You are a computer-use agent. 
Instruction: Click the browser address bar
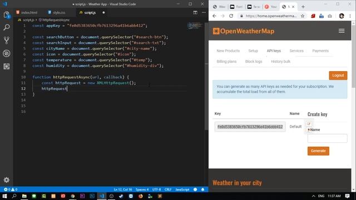(271, 16)
